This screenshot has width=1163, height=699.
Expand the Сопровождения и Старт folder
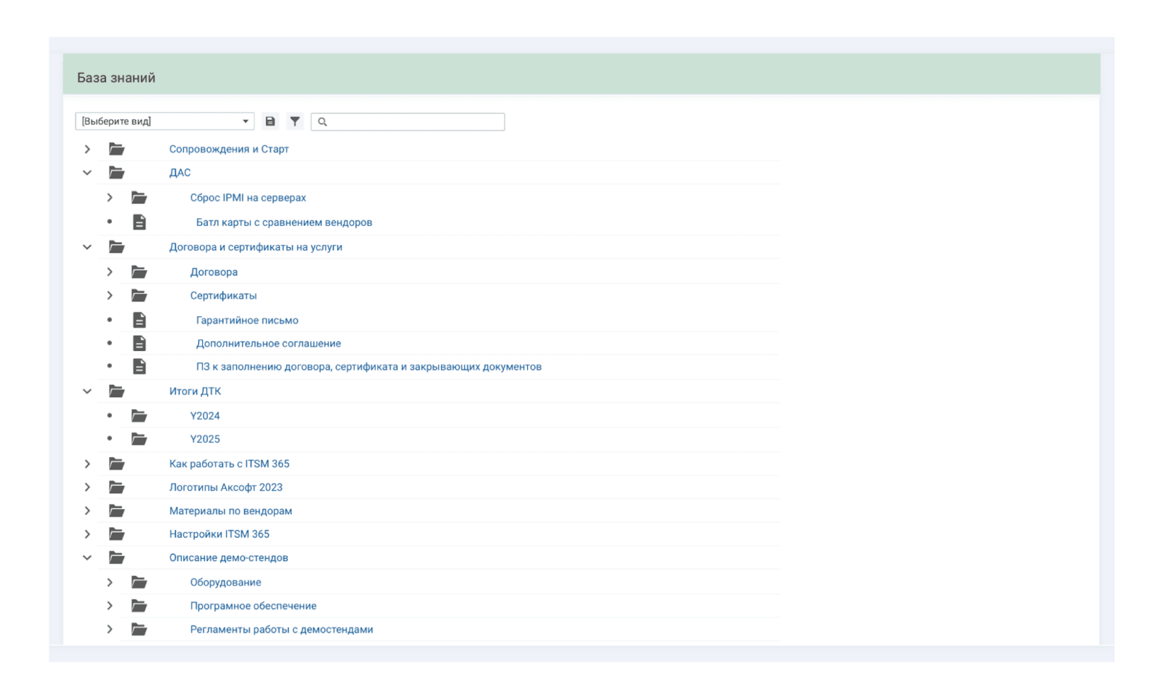[x=87, y=149]
